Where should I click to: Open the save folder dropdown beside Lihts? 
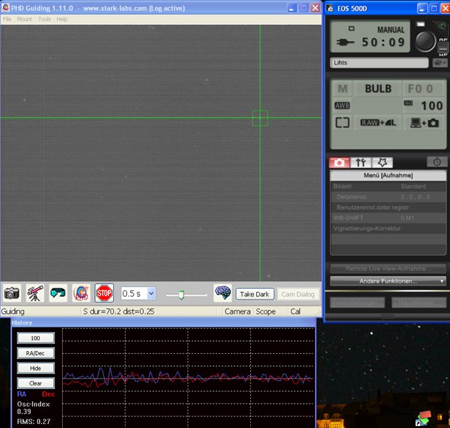pos(440,63)
